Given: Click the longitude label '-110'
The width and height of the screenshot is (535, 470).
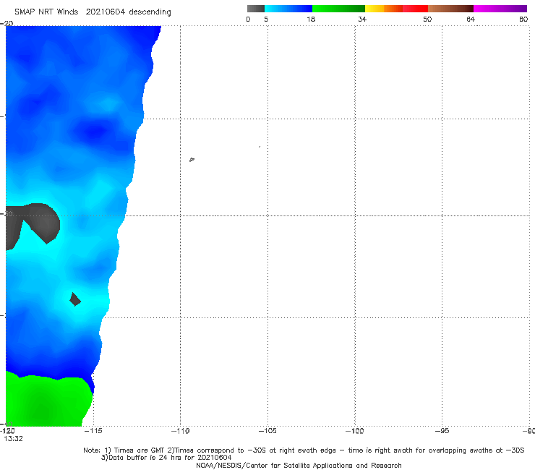Looking at the screenshot, I should click(180, 431).
